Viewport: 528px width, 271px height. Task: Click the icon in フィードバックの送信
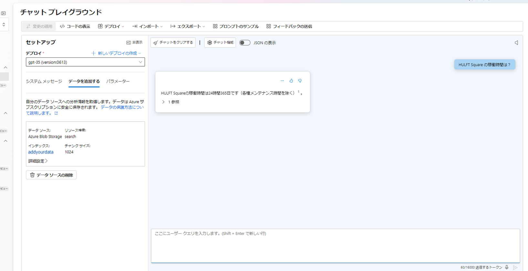click(269, 26)
